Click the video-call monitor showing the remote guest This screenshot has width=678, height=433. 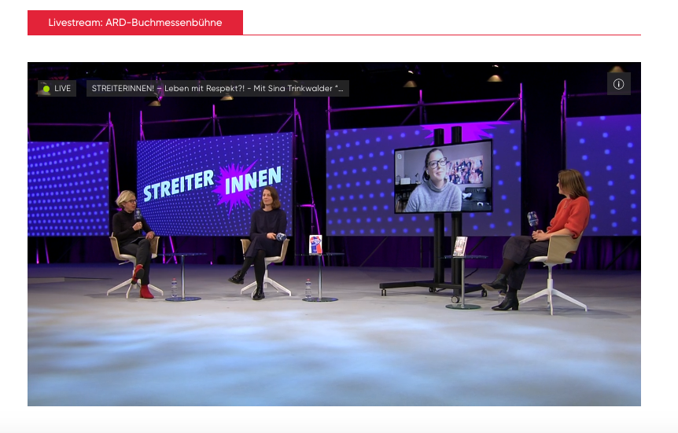[x=443, y=177]
